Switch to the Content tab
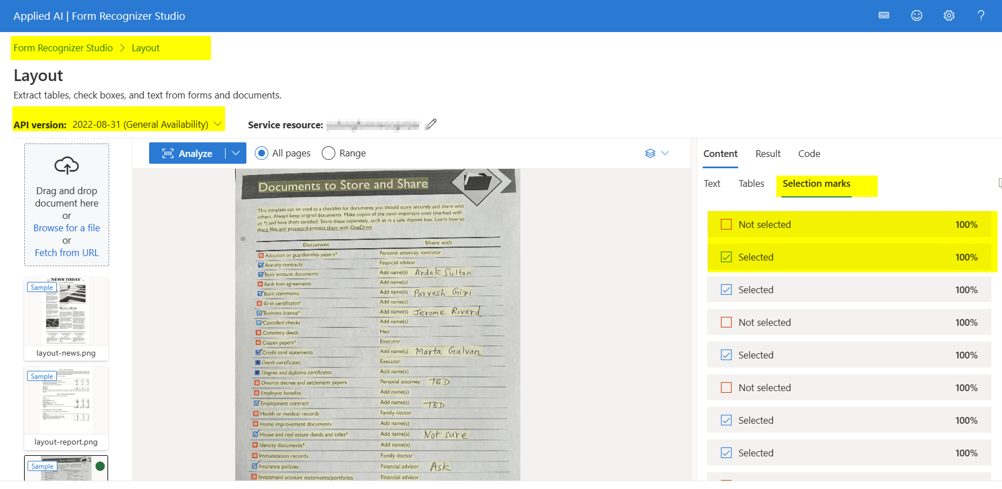Image resolution: width=1002 pixels, height=489 pixels. tap(720, 154)
